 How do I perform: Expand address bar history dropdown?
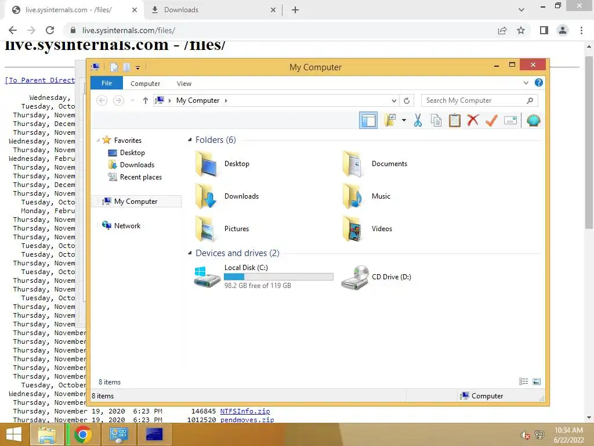tap(394, 100)
